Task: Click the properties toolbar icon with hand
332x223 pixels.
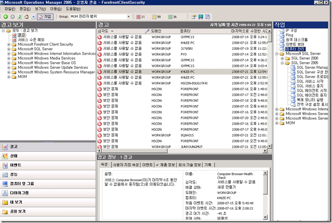Action: click(x=194, y=16)
